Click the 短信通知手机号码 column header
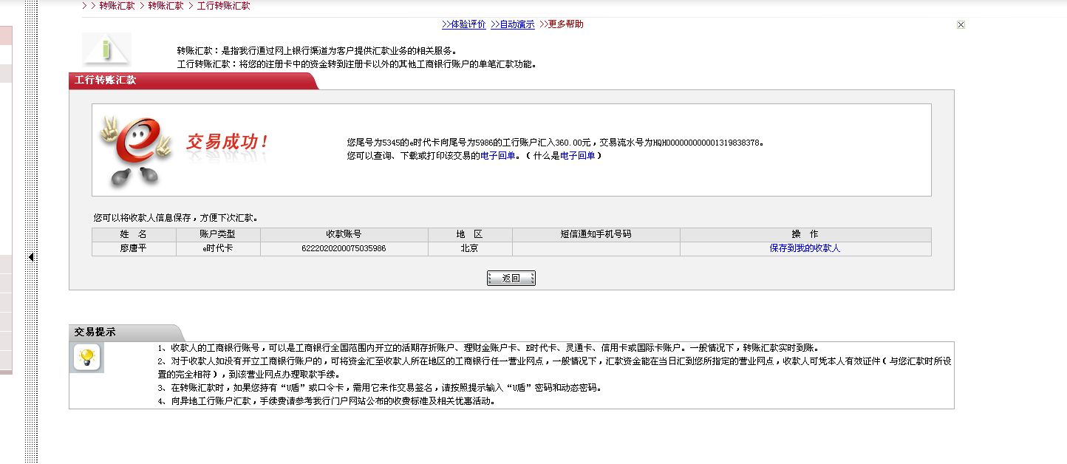1067x464 pixels. click(596, 234)
